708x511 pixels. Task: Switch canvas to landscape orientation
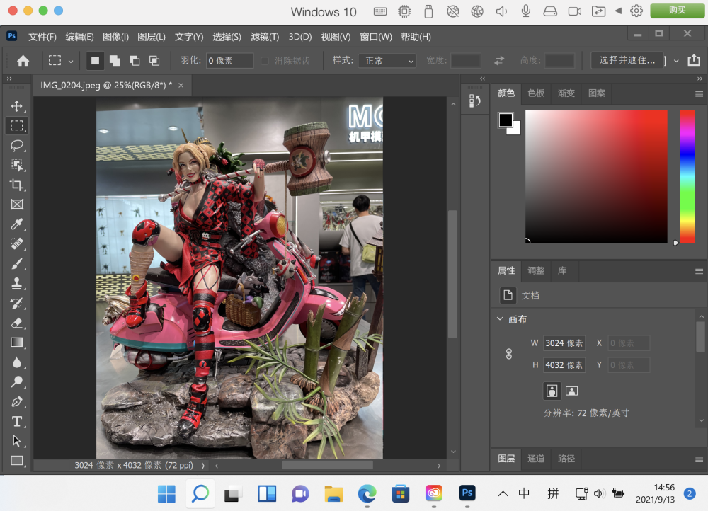[572, 391]
